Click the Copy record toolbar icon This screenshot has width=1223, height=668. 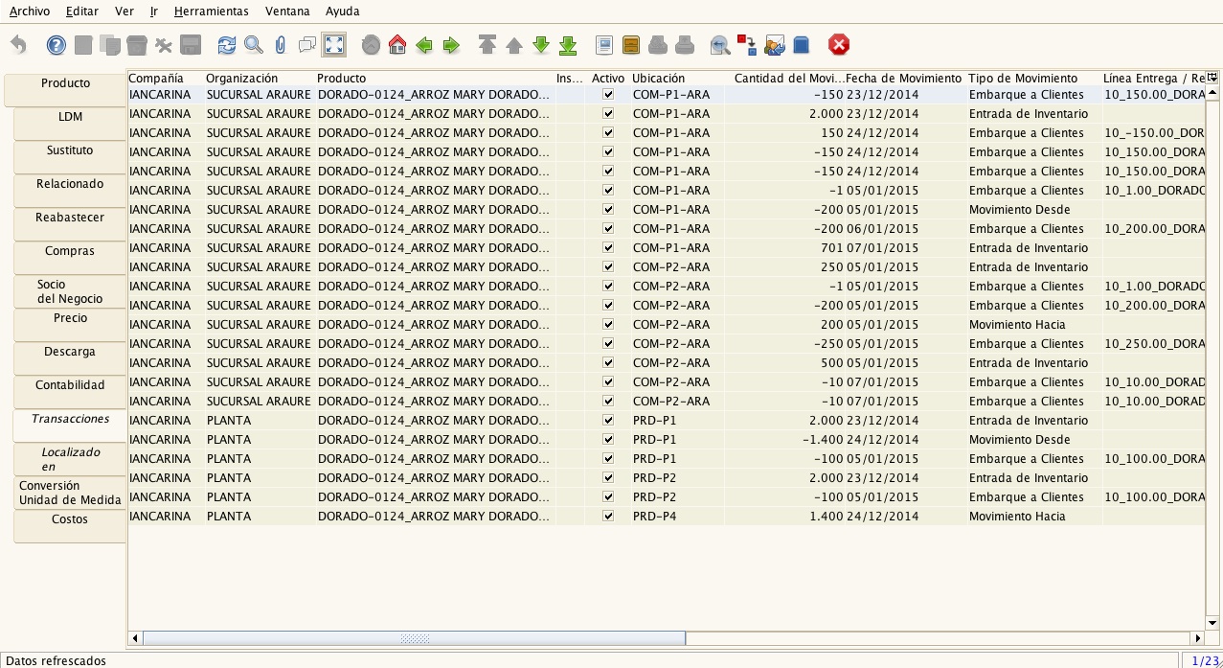coord(110,45)
